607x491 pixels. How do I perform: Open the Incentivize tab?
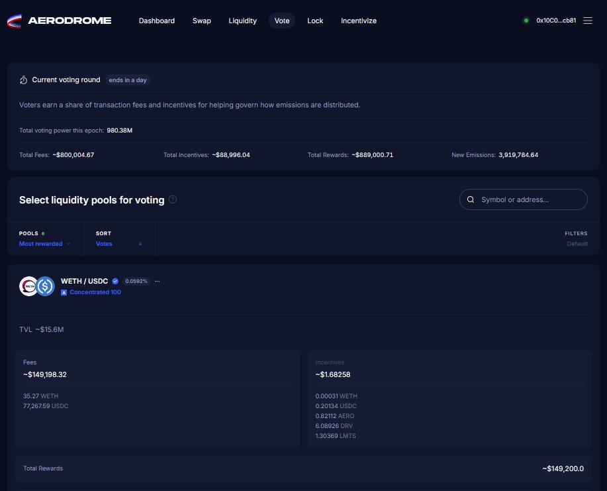(359, 21)
